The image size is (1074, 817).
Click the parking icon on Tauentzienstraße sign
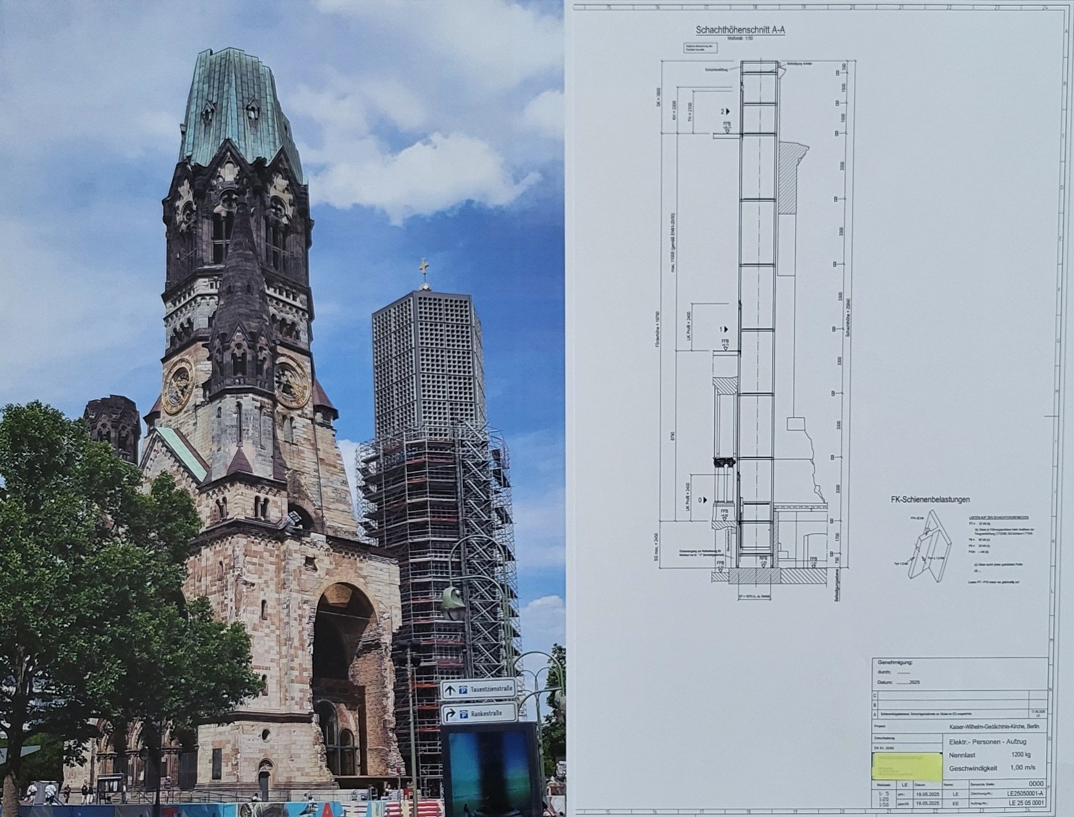pyautogui.click(x=462, y=690)
